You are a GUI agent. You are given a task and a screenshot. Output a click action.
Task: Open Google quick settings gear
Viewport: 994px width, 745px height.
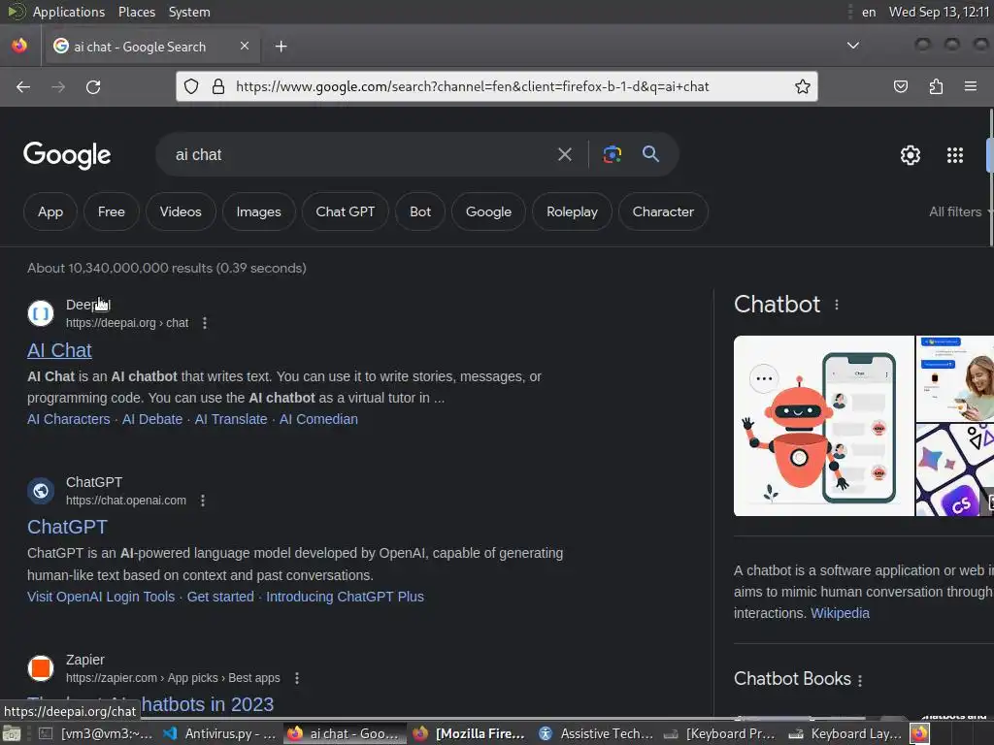pyautogui.click(x=911, y=155)
